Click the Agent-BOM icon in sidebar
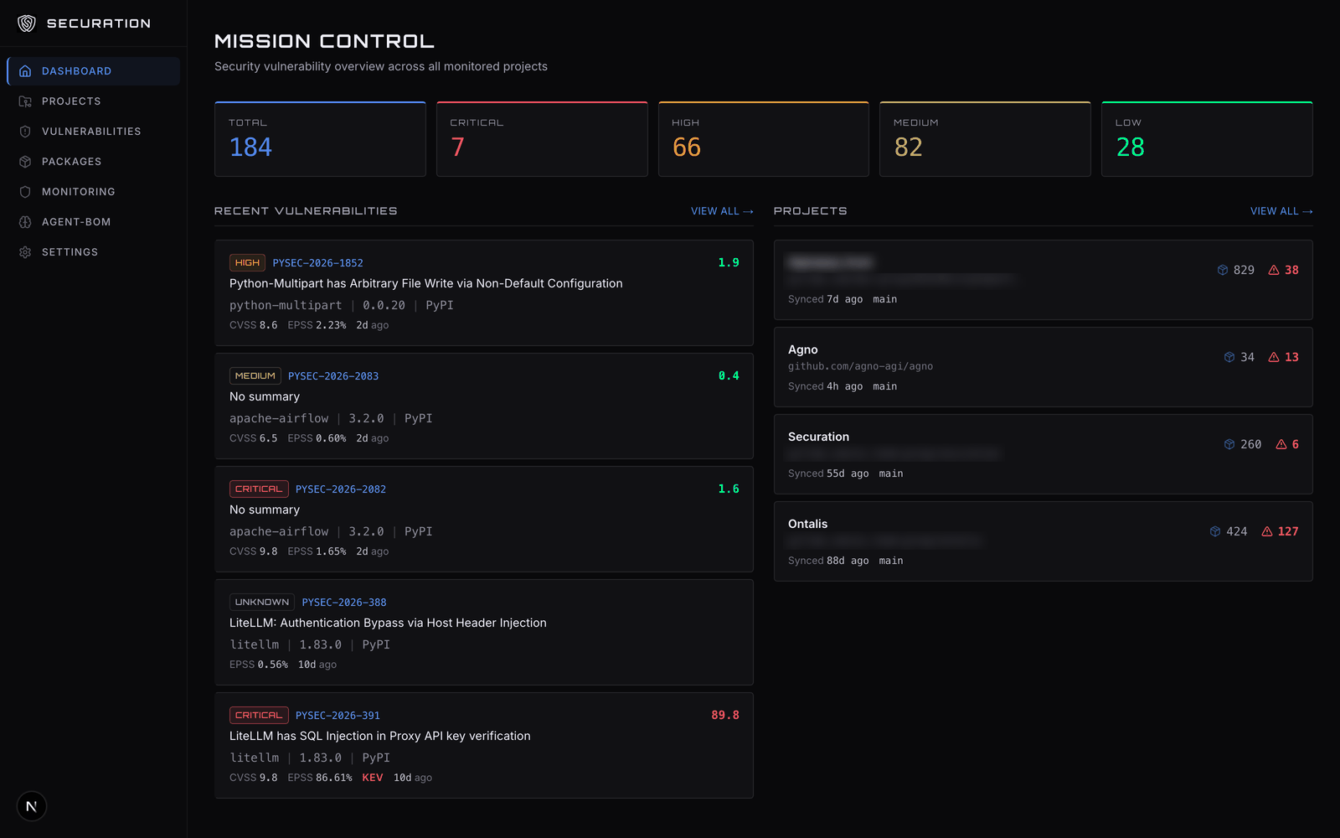This screenshot has width=1340, height=838. [25, 222]
